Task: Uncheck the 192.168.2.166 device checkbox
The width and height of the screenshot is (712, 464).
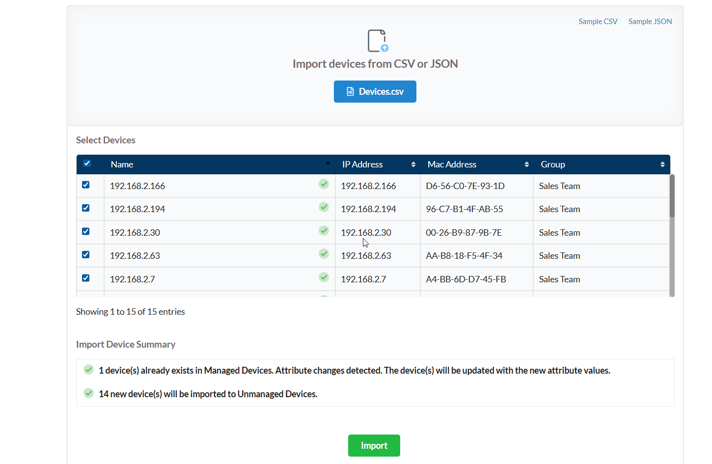Action: click(x=86, y=185)
